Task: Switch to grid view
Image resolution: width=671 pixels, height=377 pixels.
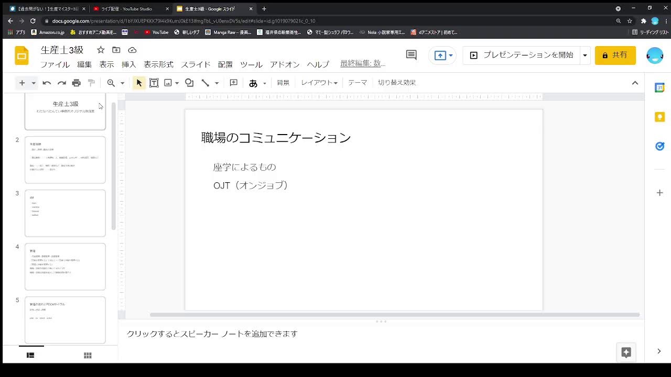Action: click(x=88, y=355)
